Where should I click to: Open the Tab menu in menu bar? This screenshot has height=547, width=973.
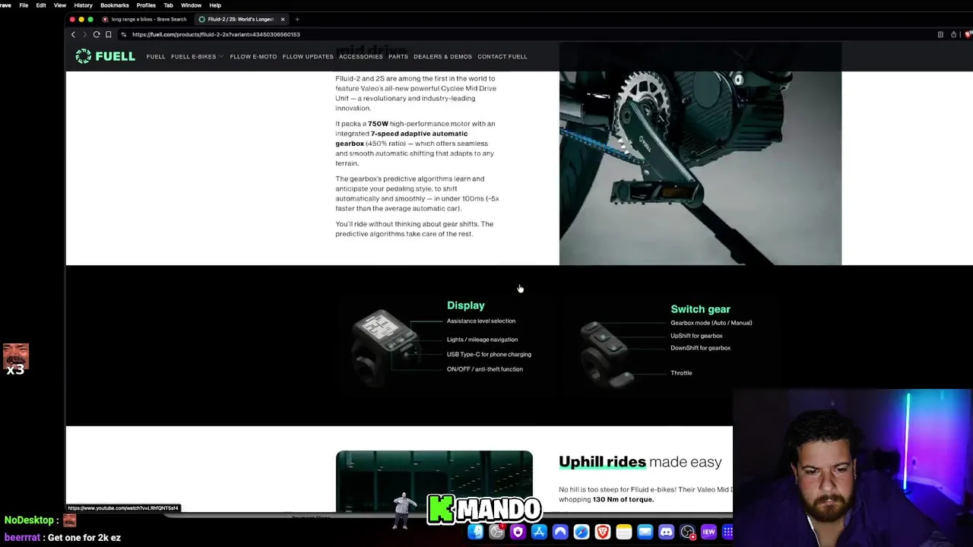[x=169, y=5]
